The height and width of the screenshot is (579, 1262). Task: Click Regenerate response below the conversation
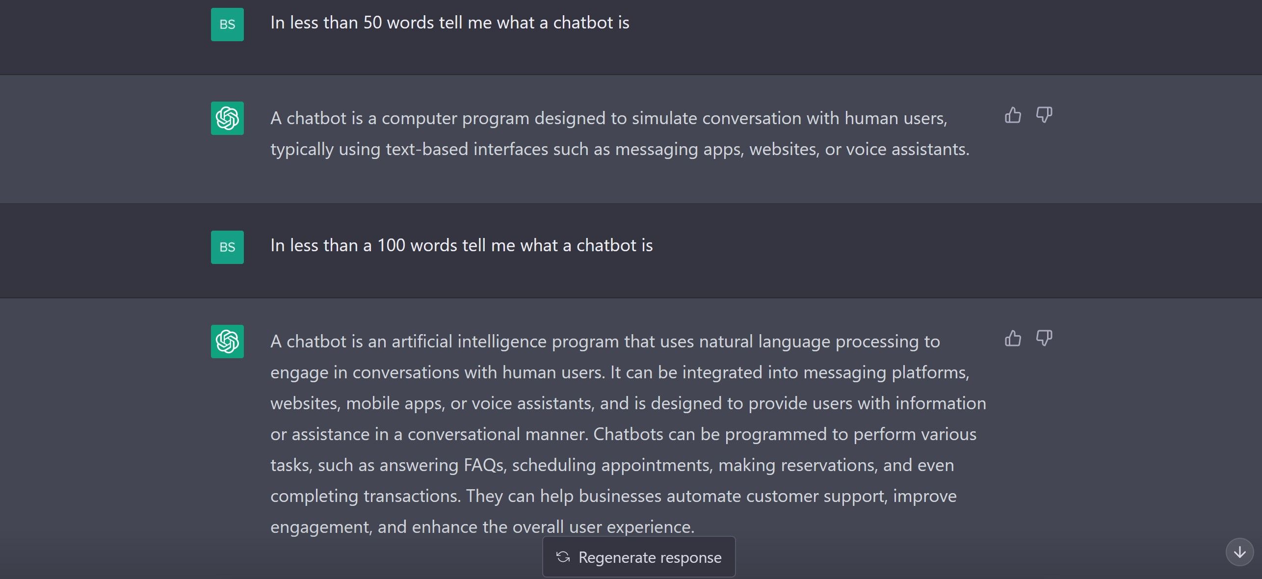pyautogui.click(x=639, y=557)
